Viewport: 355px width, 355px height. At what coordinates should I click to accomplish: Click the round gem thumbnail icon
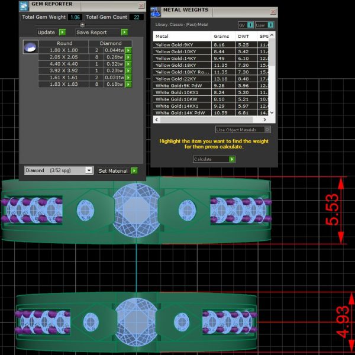click(31, 47)
